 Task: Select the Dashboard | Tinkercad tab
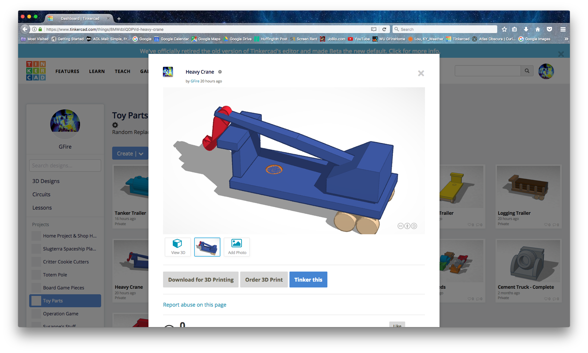(x=80, y=18)
